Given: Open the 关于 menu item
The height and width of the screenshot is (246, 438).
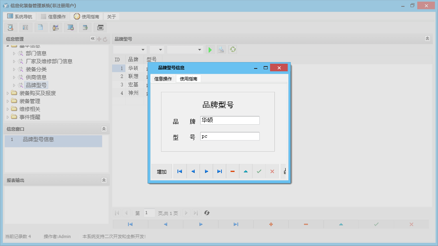Looking at the screenshot, I should pyautogui.click(x=111, y=16).
